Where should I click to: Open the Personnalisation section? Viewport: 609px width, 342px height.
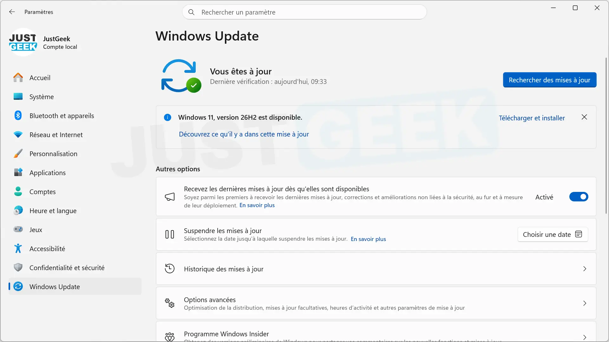click(x=75, y=154)
